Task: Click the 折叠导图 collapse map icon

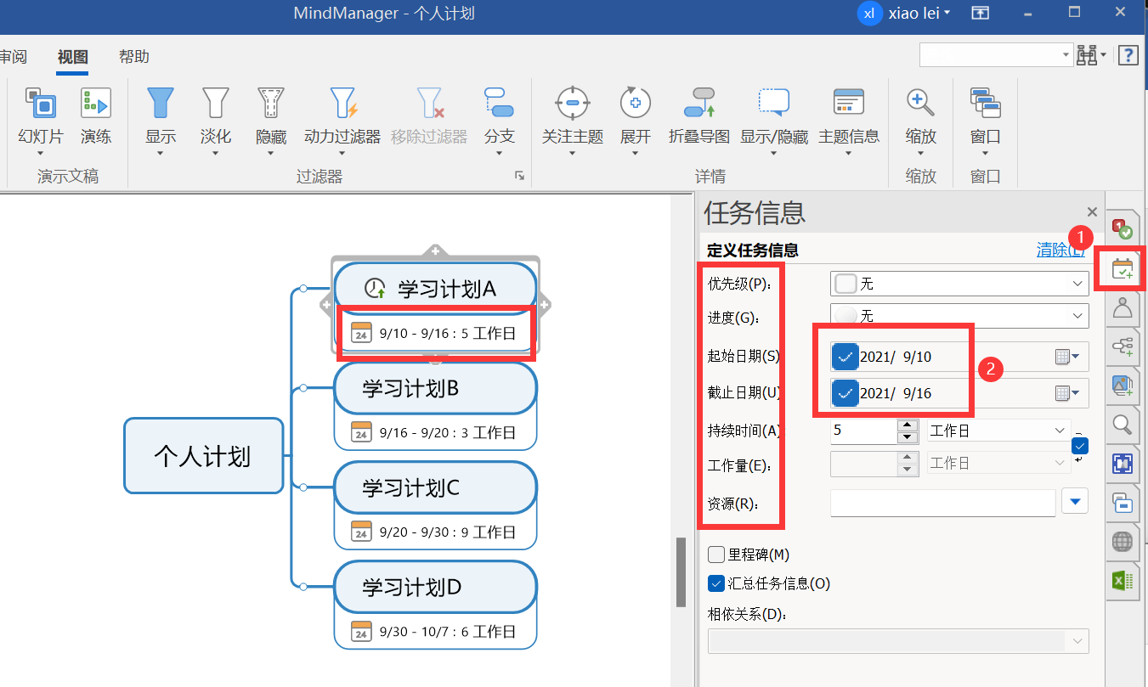Action: click(697, 110)
